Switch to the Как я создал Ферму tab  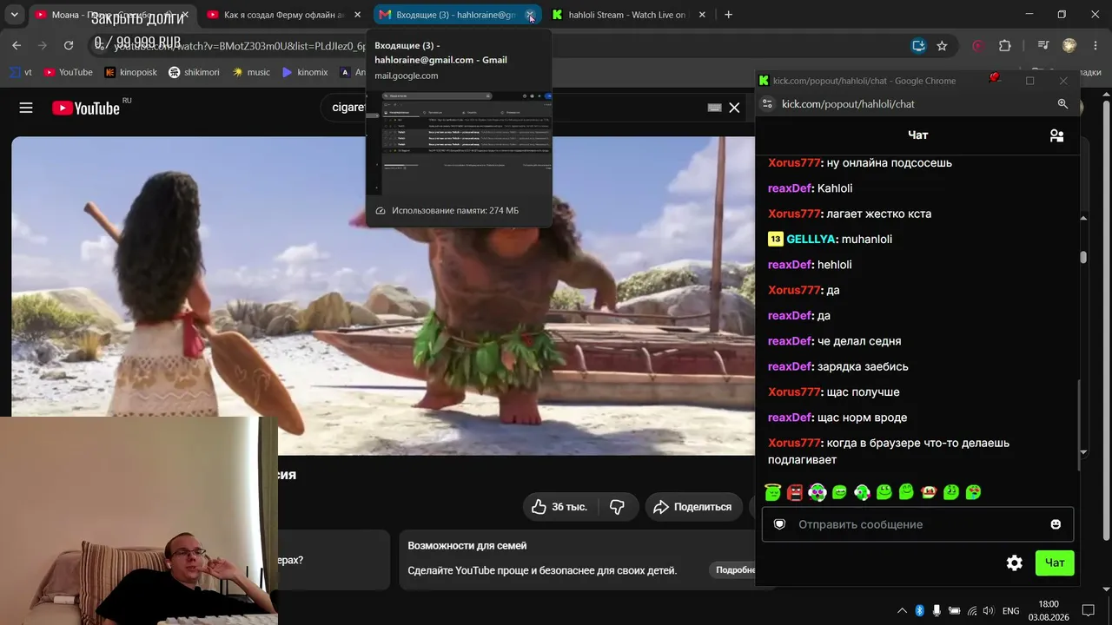click(x=283, y=15)
